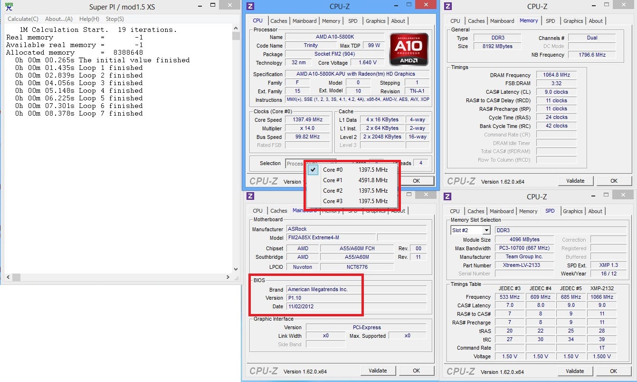Click the core speed value "1397.49 MHz"
Screen dimensions: 637x382
click(x=308, y=120)
